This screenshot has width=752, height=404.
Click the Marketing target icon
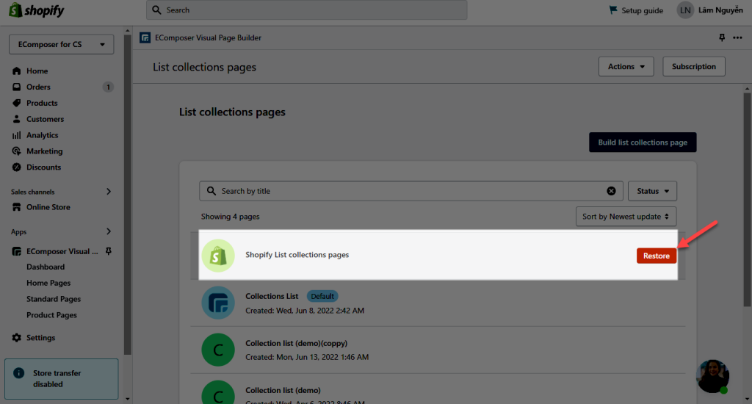pos(17,151)
